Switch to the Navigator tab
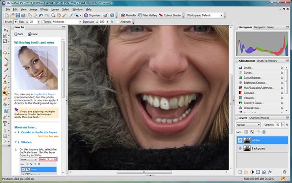This screenshot has width=292, height=183. [x=259, y=27]
